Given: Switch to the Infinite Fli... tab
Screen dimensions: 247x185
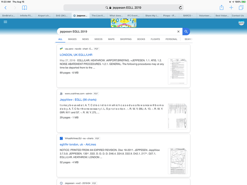Looking at the screenshot, I should click(27, 16).
